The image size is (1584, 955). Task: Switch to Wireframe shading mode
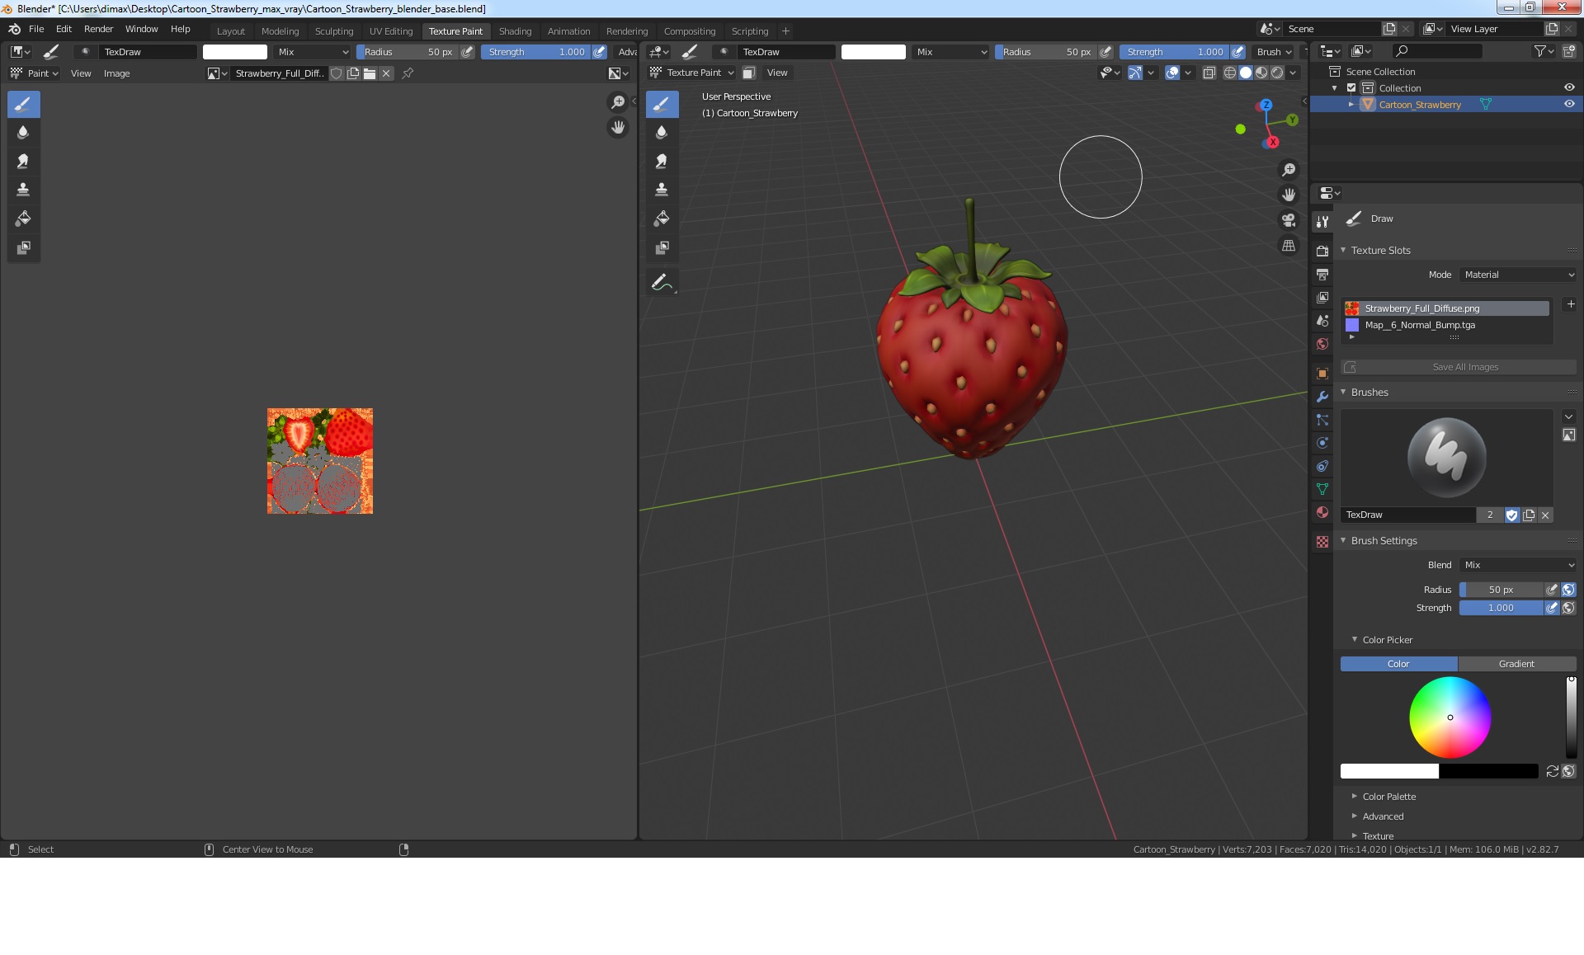pos(1230,73)
